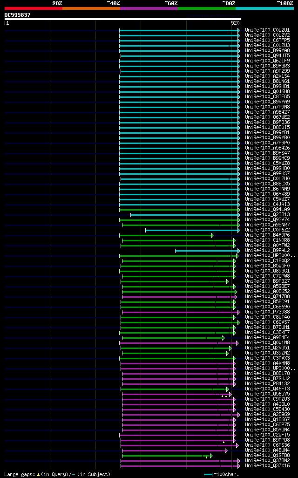
Task: Select hit UniRef100_C1E0Q2
Action: click(267, 260)
